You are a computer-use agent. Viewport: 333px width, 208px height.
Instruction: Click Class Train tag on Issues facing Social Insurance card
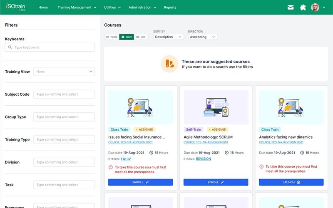[x=119, y=129]
